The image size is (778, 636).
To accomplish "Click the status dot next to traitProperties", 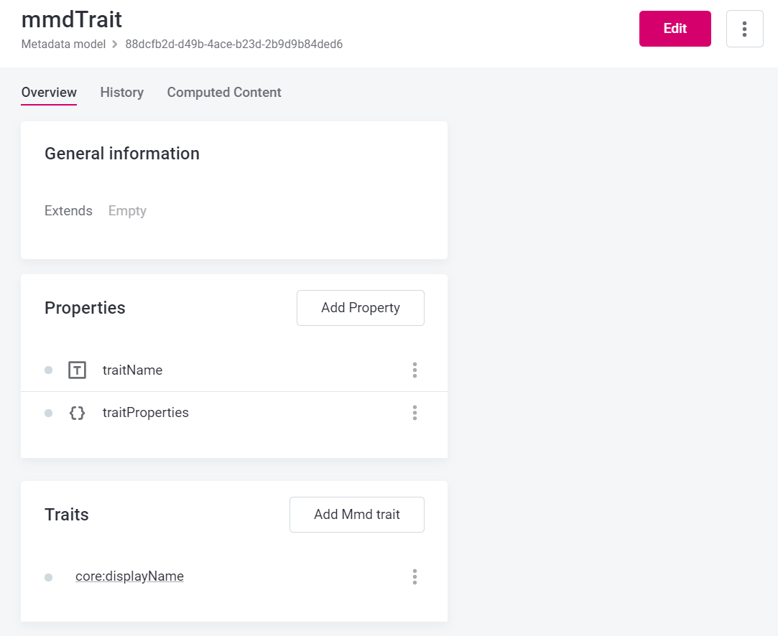I will pyautogui.click(x=48, y=413).
